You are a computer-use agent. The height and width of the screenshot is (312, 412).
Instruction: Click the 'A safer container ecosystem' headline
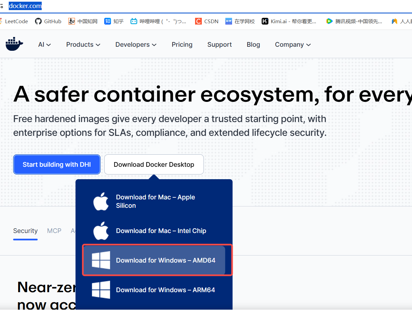(213, 94)
